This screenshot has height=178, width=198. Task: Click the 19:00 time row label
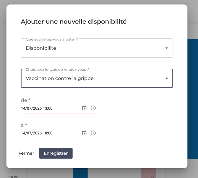[x=14, y=177]
